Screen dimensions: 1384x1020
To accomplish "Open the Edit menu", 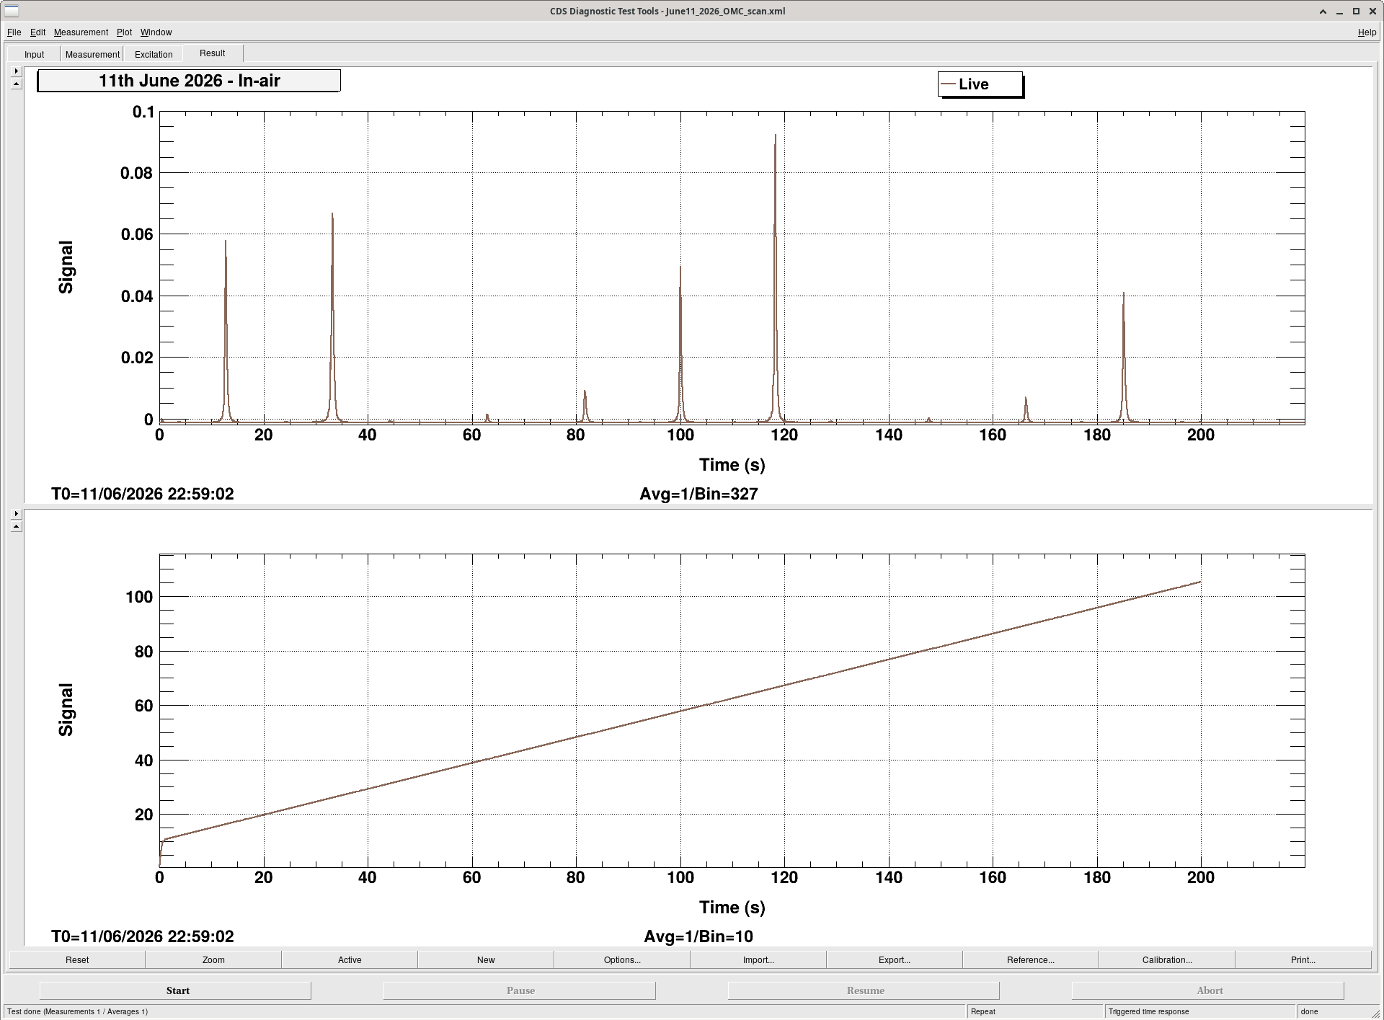I will (37, 32).
